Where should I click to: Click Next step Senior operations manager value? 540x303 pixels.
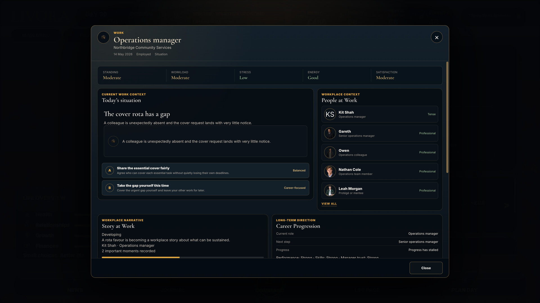pyautogui.click(x=418, y=242)
